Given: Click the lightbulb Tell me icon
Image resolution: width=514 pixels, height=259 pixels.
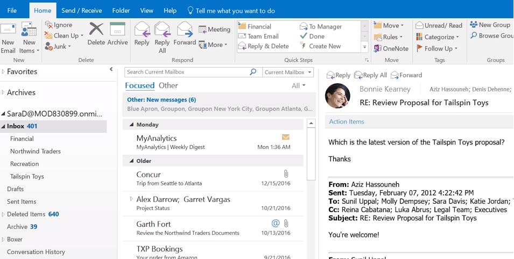Looking at the screenshot, I should (190, 10).
